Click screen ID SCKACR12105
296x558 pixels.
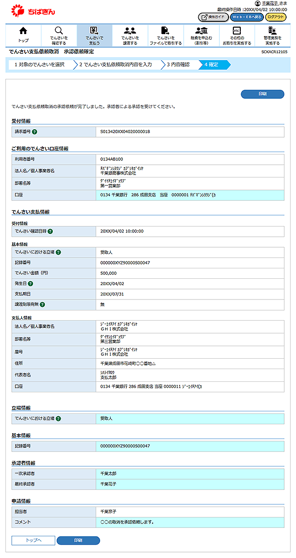point(274,52)
